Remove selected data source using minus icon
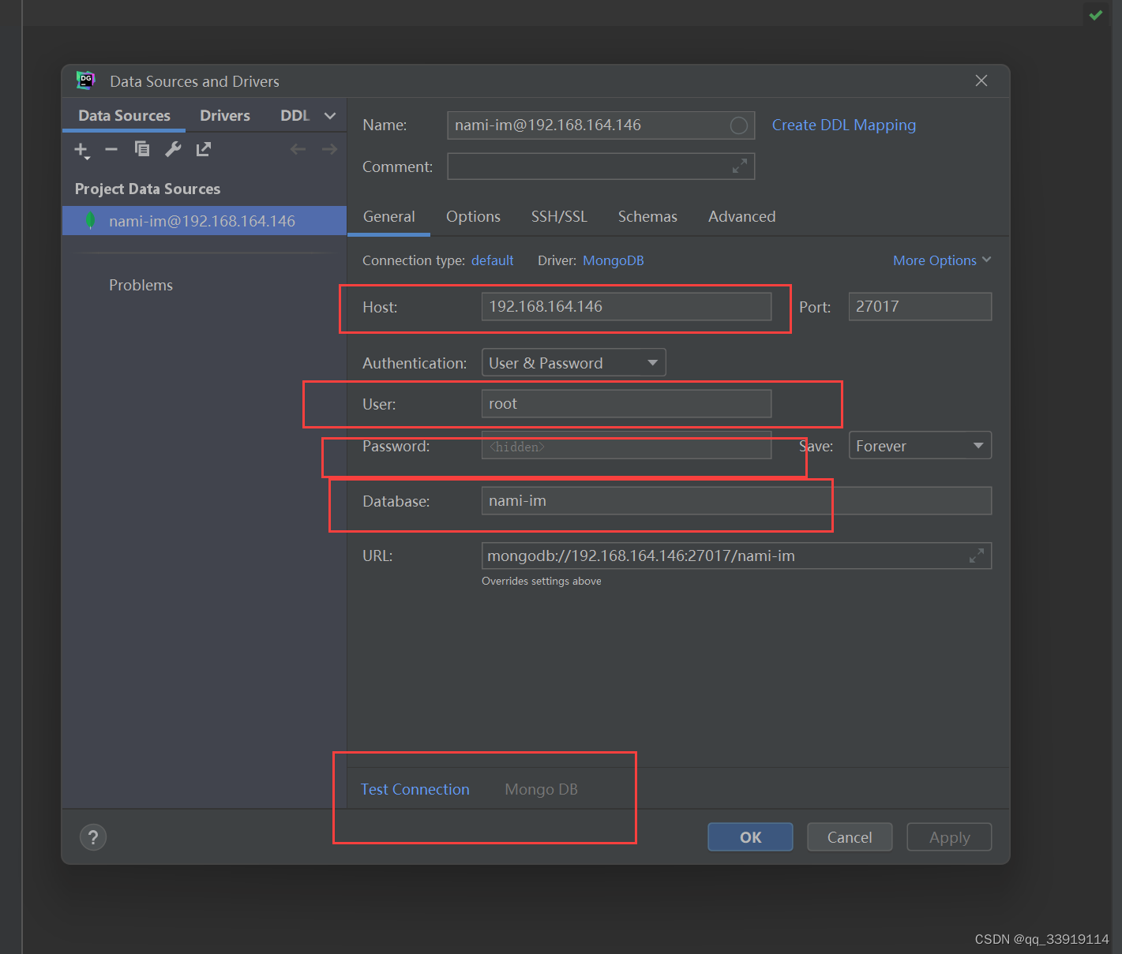This screenshot has height=954, width=1122. [111, 149]
